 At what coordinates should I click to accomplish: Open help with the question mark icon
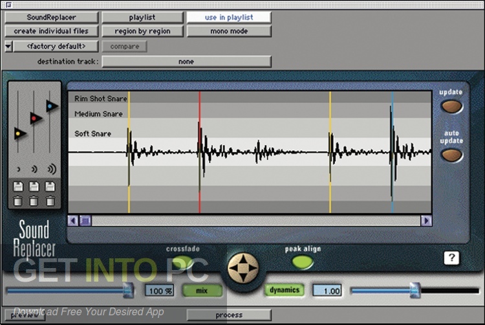pos(451,258)
